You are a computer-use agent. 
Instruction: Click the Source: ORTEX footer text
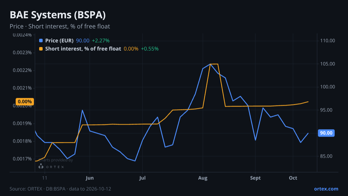point(60,189)
